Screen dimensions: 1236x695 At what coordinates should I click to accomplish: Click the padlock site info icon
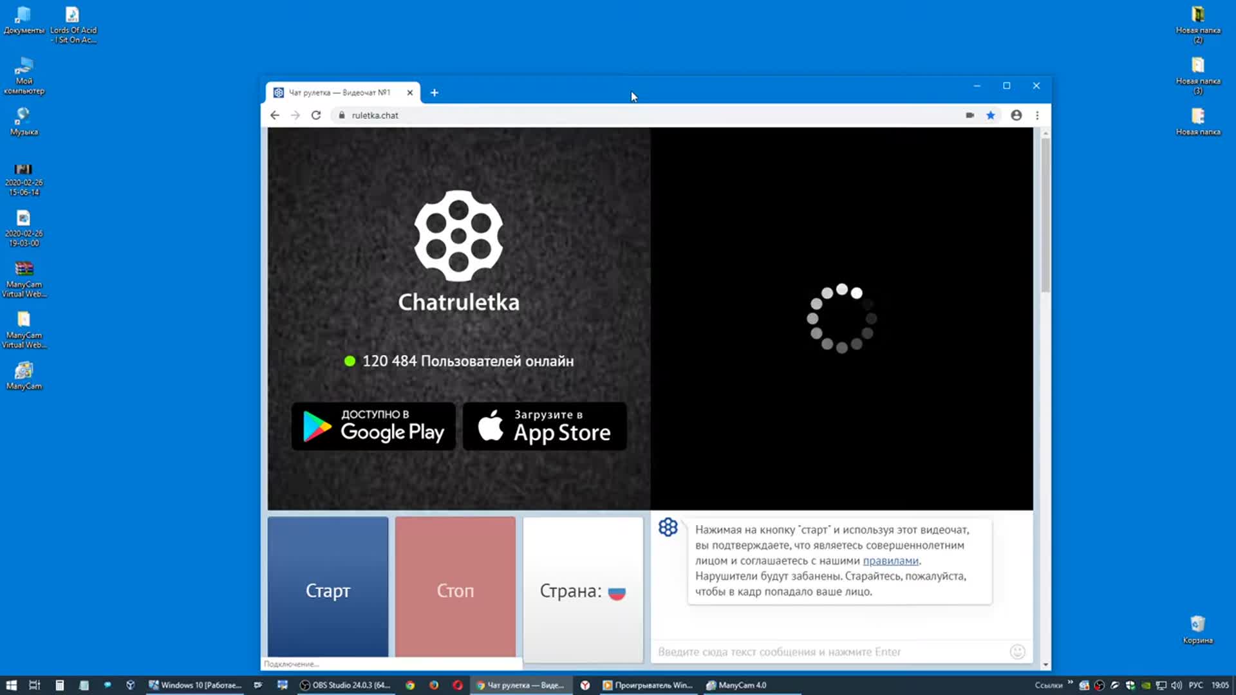pos(342,115)
